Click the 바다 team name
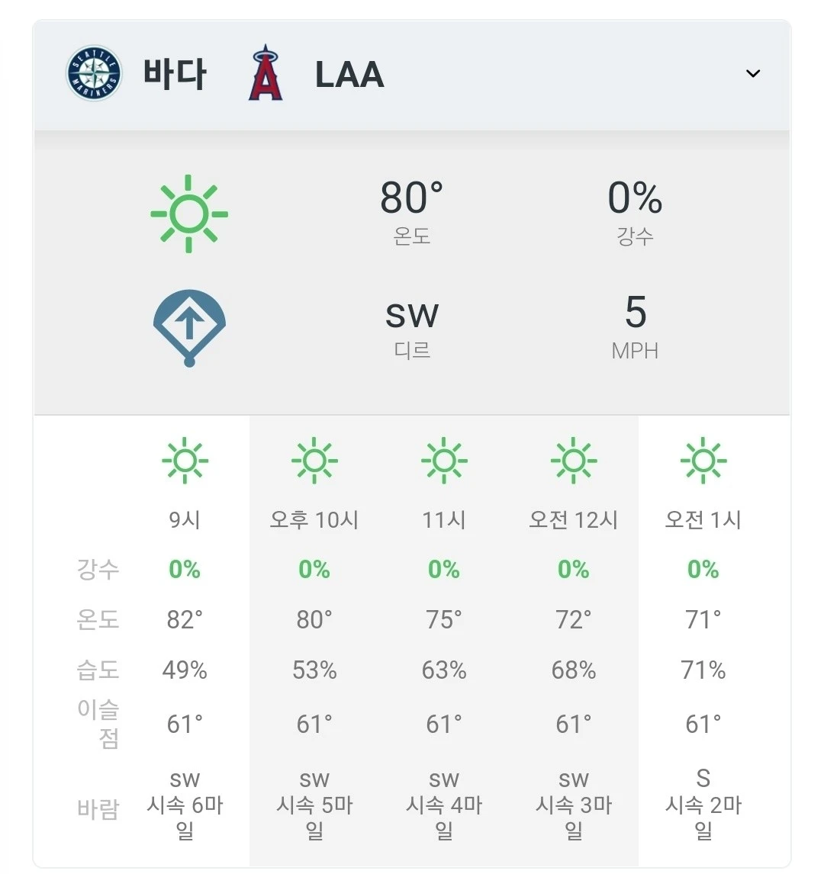 (x=175, y=73)
